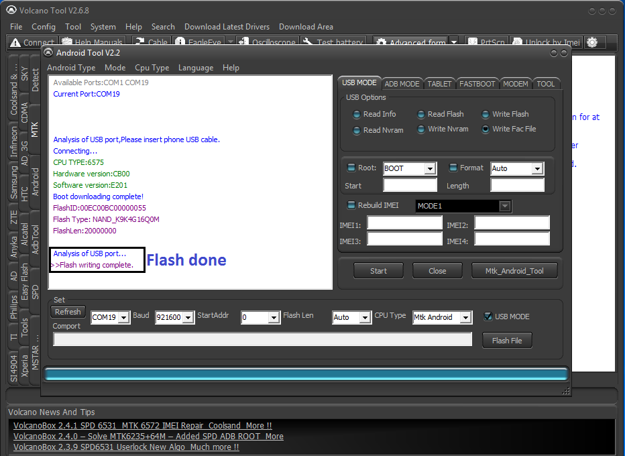Switch to the FASTBOOT tab
The image size is (625, 456).
tap(477, 84)
